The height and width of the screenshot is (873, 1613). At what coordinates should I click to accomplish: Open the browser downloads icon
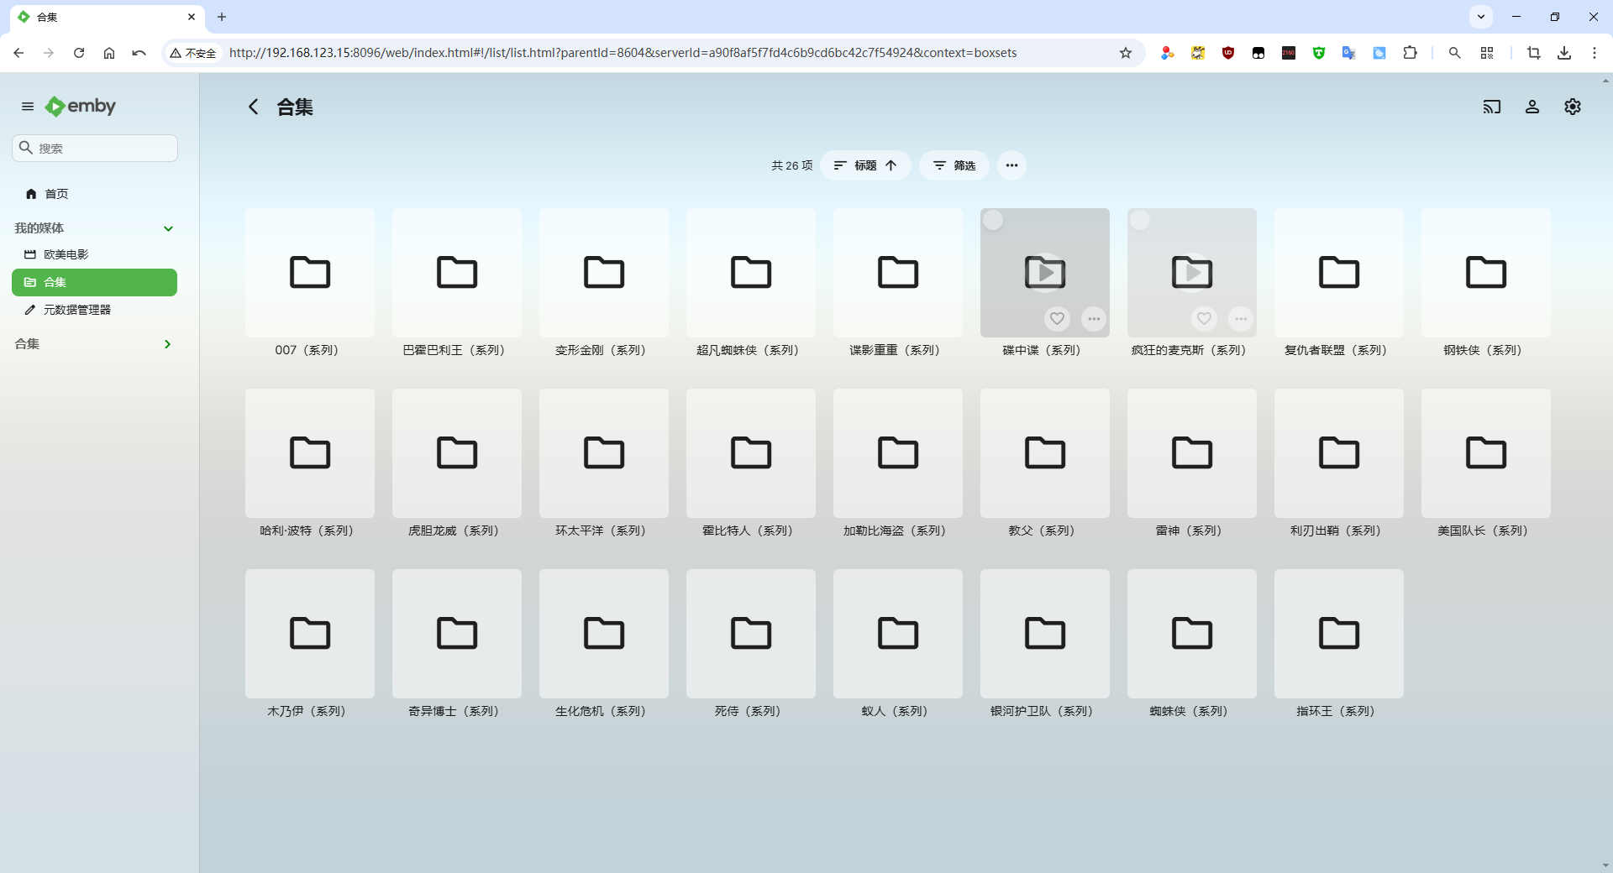[1564, 53]
